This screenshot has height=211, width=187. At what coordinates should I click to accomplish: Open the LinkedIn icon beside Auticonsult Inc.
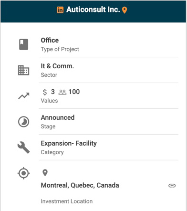tap(60, 10)
